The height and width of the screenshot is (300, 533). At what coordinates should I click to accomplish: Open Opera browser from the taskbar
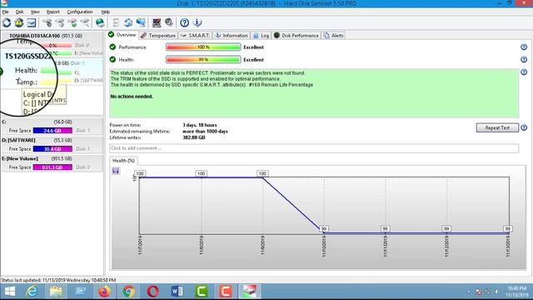coord(153,292)
